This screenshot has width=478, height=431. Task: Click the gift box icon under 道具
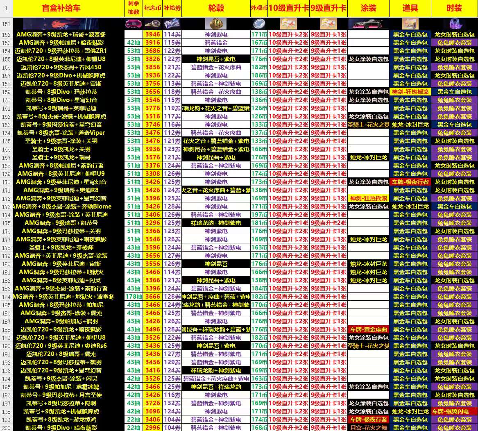click(x=410, y=24)
